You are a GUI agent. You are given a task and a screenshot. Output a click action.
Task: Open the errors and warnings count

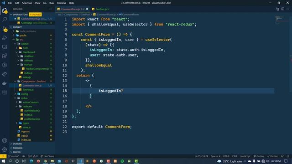[32, 156]
